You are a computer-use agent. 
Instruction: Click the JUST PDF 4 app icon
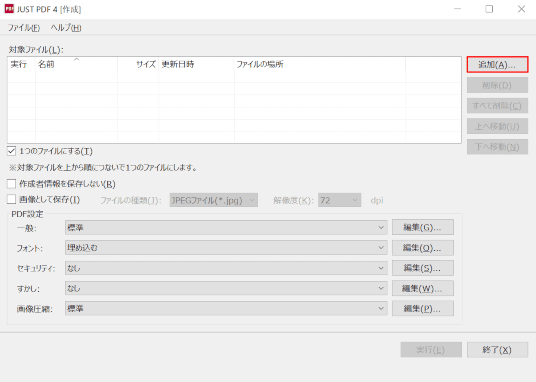(x=9, y=9)
